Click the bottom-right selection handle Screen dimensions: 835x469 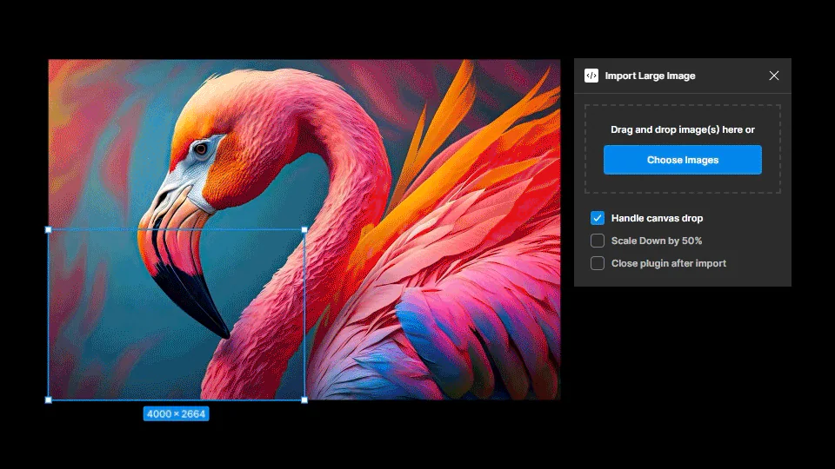click(304, 400)
